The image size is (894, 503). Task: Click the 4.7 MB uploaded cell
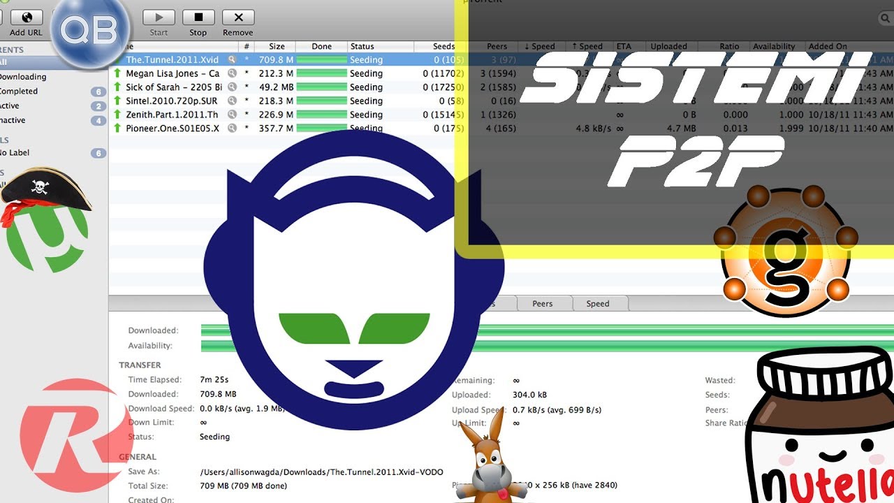click(681, 129)
